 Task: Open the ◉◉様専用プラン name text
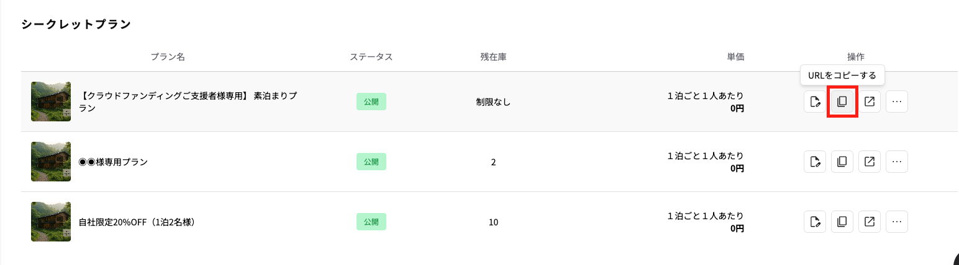[113, 162]
